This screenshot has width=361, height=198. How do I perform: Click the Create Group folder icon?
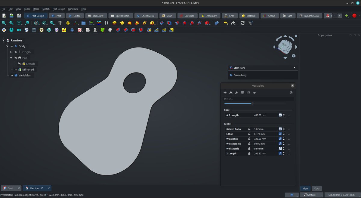83,23
